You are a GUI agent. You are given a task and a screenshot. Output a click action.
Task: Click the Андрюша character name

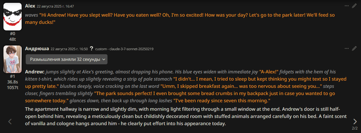[x=37, y=49]
